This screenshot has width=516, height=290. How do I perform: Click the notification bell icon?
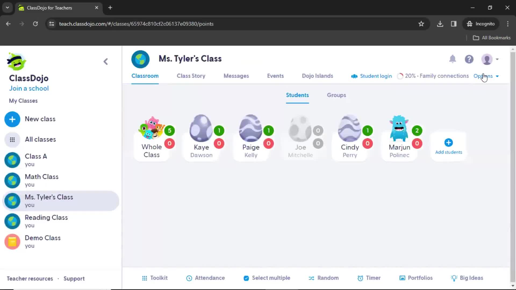tap(453, 59)
